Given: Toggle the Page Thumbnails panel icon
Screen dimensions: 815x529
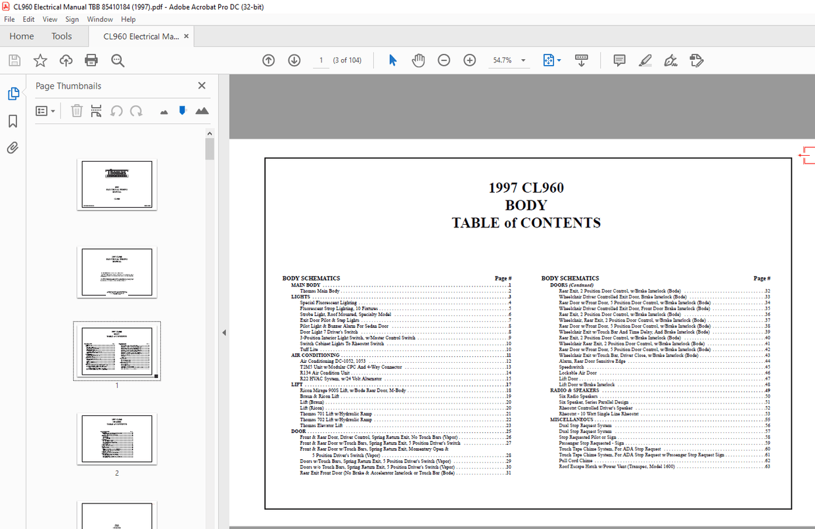Looking at the screenshot, I should [x=14, y=93].
